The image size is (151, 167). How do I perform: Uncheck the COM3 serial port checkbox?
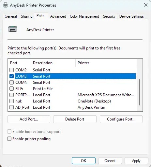[11, 76]
